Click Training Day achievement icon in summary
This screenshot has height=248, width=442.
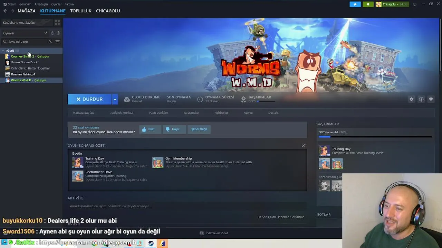pyautogui.click(x=78, y=163)
